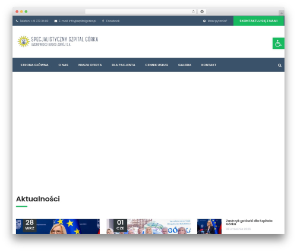Click the article date under Zastrzyk gotówki
The height and width of the screenshot is (252, 297).
[x=238, y=229]
